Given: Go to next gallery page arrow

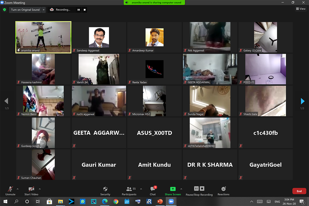Looking at the screenshot, I should point(303,101).
